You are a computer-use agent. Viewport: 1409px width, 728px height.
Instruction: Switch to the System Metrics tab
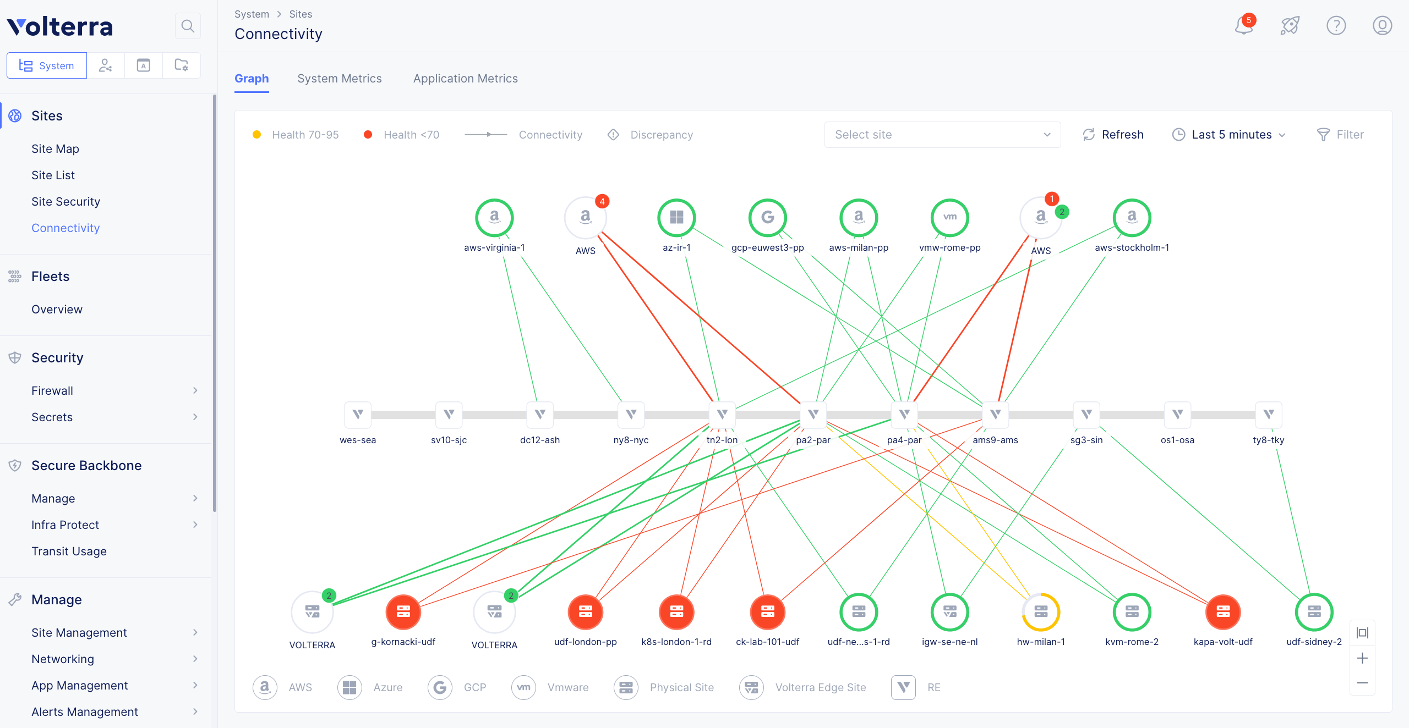click(340, 79)
